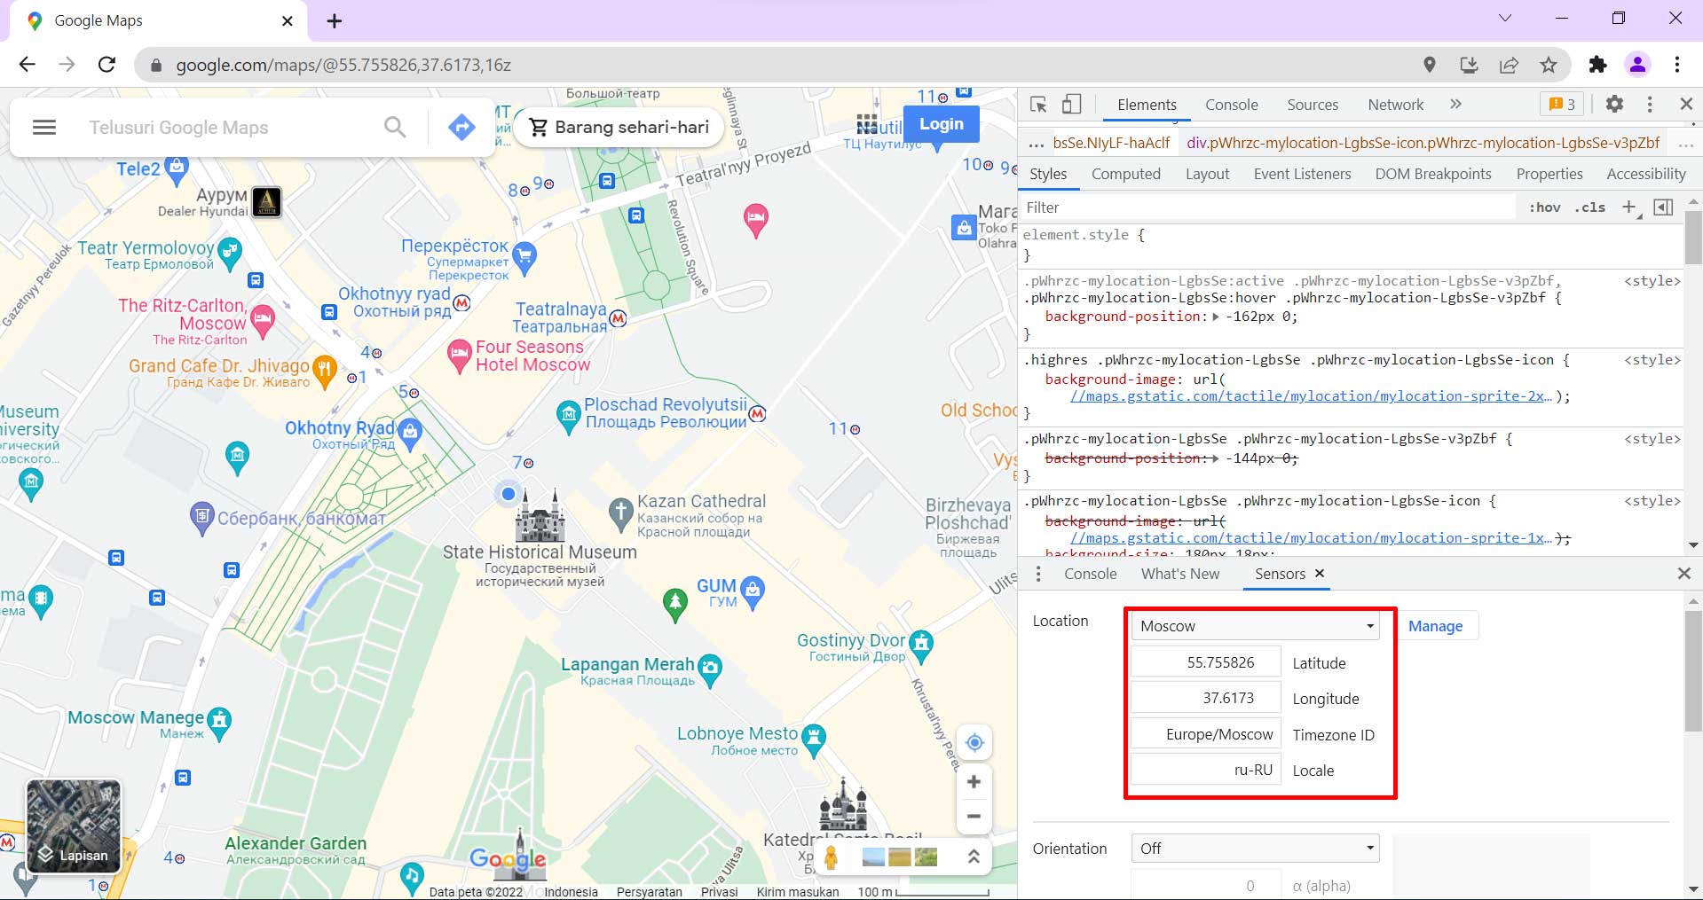Open the Google Maps hamburger menu

point(43,127)
